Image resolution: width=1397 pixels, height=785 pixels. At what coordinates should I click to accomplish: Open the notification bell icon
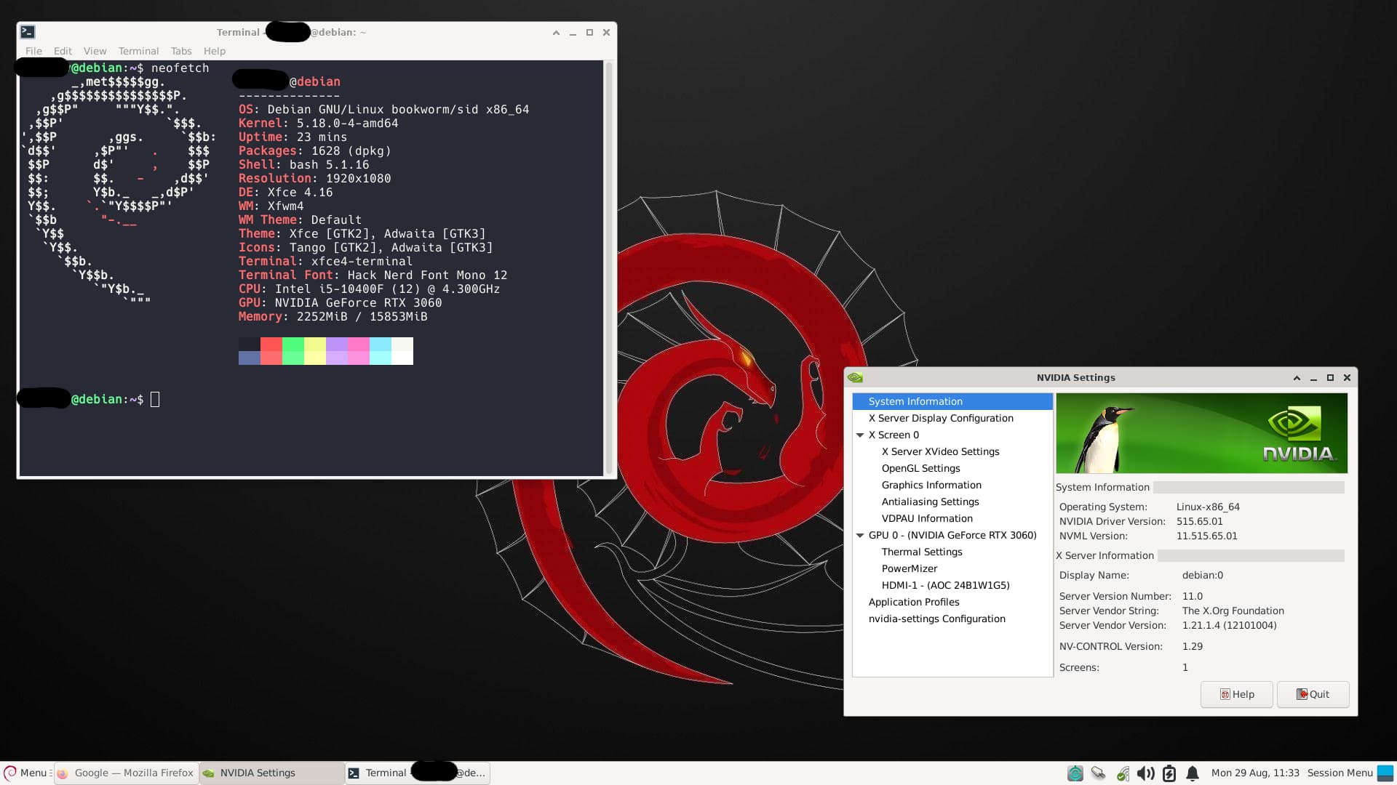click(1193, 773)
